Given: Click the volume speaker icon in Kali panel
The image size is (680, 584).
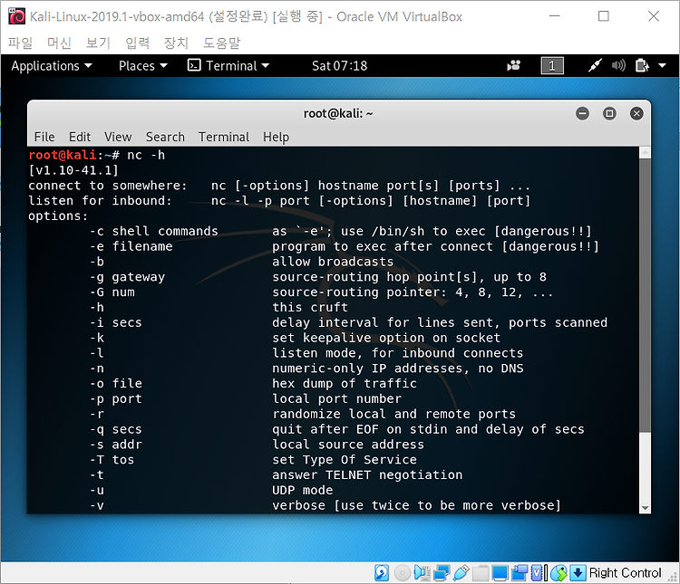Looking at the screenshot, I should [x=618, y=66].
